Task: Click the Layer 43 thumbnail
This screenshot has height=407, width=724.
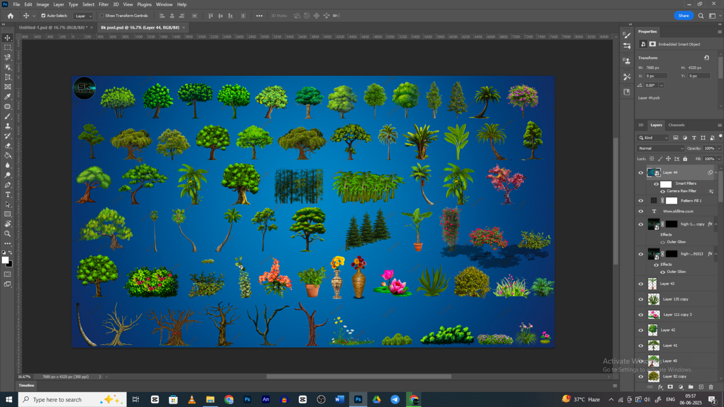Action: tap(653, 284)
